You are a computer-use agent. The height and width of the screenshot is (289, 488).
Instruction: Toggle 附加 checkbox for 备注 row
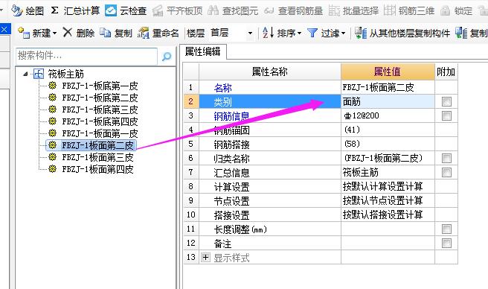click(446, 243)
